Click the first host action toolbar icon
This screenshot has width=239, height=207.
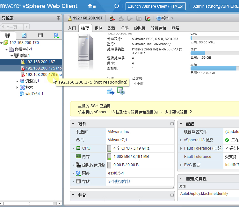click(x=112, y=18)
